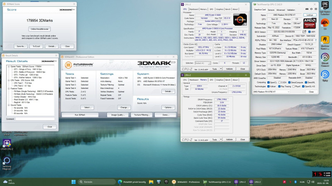Open the GPU-Z hamburger menu
The width and height of the screenshot is (332, 186).
(x=316, y=9)
